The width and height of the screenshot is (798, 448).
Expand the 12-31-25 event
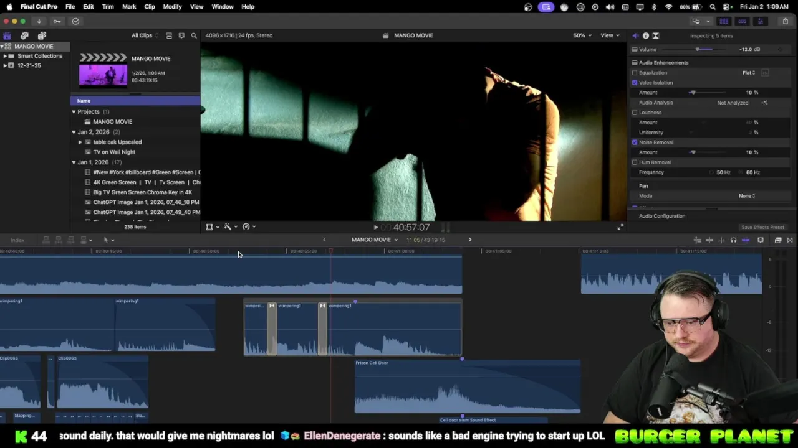[x=5, y=65]
